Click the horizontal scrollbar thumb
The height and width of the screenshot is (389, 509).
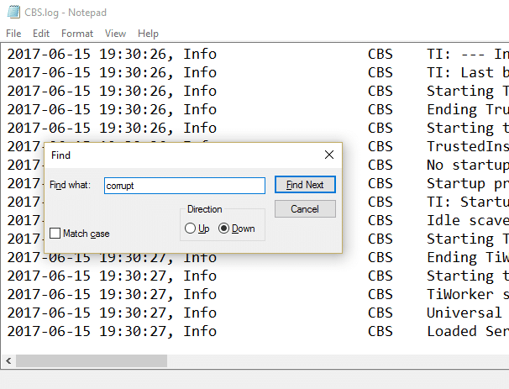pos(92,360)
